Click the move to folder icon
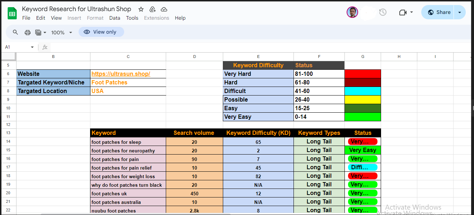474x215 pixels. click(x=152, y=9)
